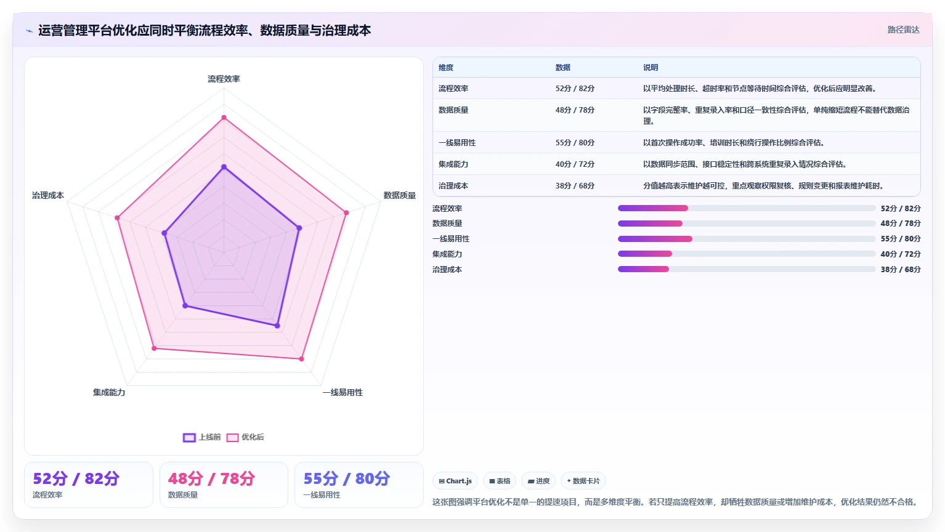This screenshot has width=945, height=532.
Task: Toggle the 优化后 legend item
Action: pos(245,437)
